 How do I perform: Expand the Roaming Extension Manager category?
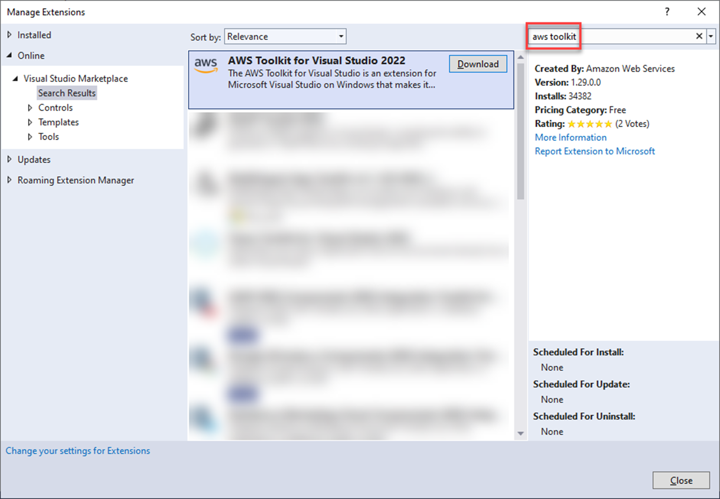[10, 180]
